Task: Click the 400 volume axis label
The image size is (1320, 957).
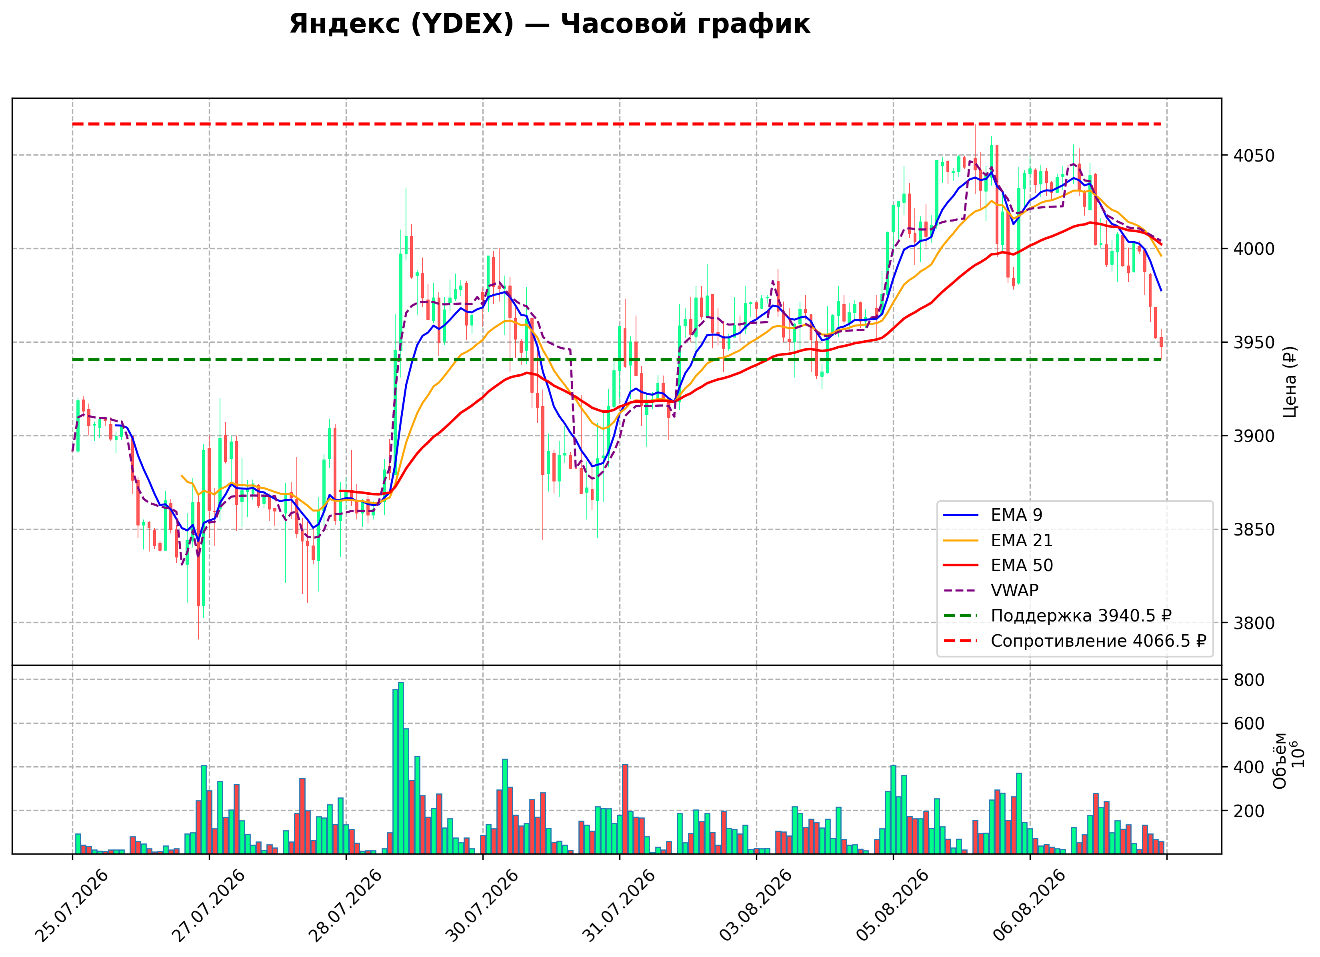Action: tap(1249, 767)
